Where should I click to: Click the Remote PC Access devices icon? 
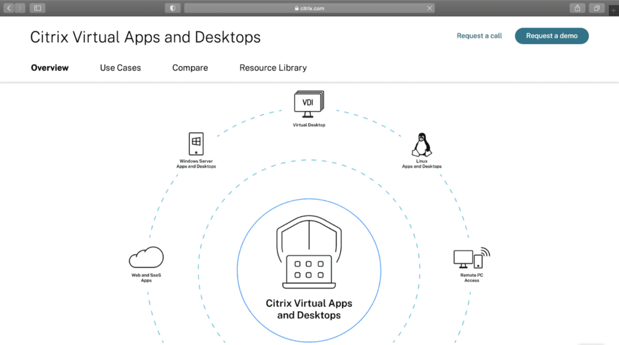pos(472,258)
